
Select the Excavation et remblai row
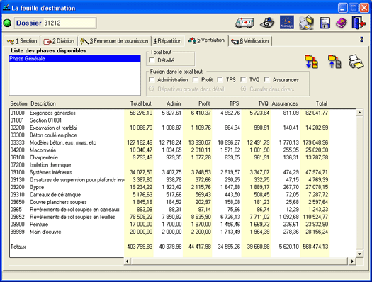pyautogui.click(x=169, y=128)
